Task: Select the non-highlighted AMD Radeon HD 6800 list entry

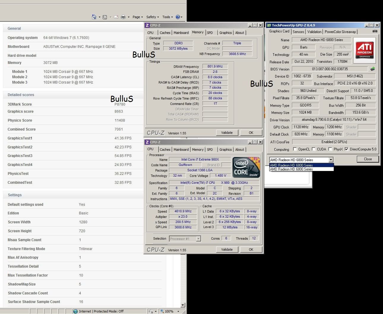Action: 301,169
